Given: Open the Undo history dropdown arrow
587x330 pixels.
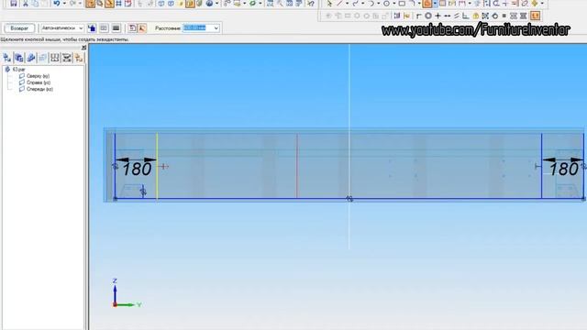Looking at the screenshot, I should [x=64, y=4].
